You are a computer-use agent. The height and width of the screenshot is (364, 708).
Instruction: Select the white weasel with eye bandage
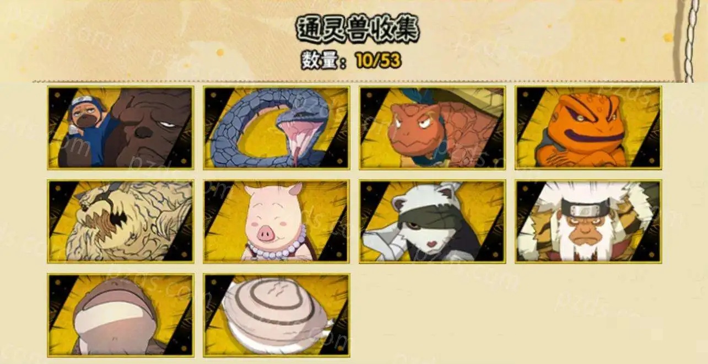433,221
